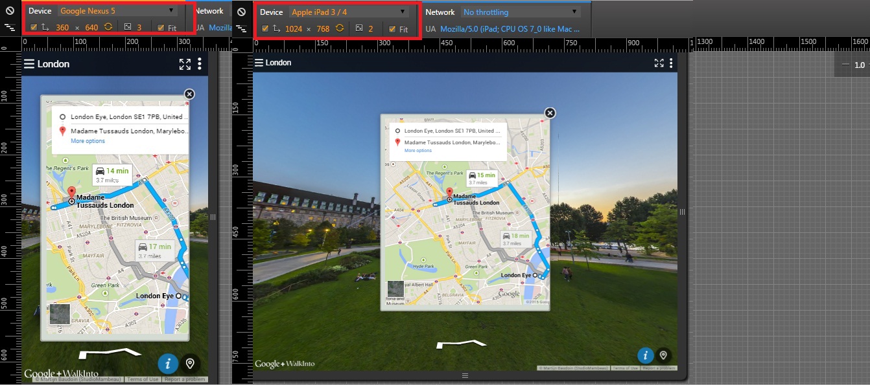This screenshot has height=385, width=870.
Task: Click the width field showing 1024
Action: (294, 29)
